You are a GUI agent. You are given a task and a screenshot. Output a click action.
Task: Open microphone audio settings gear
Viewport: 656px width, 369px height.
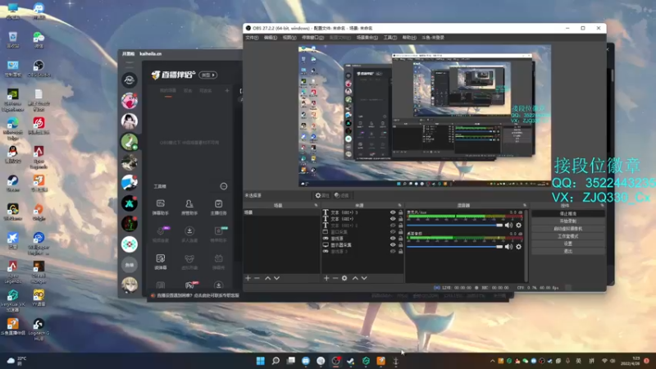coord(519,225)
